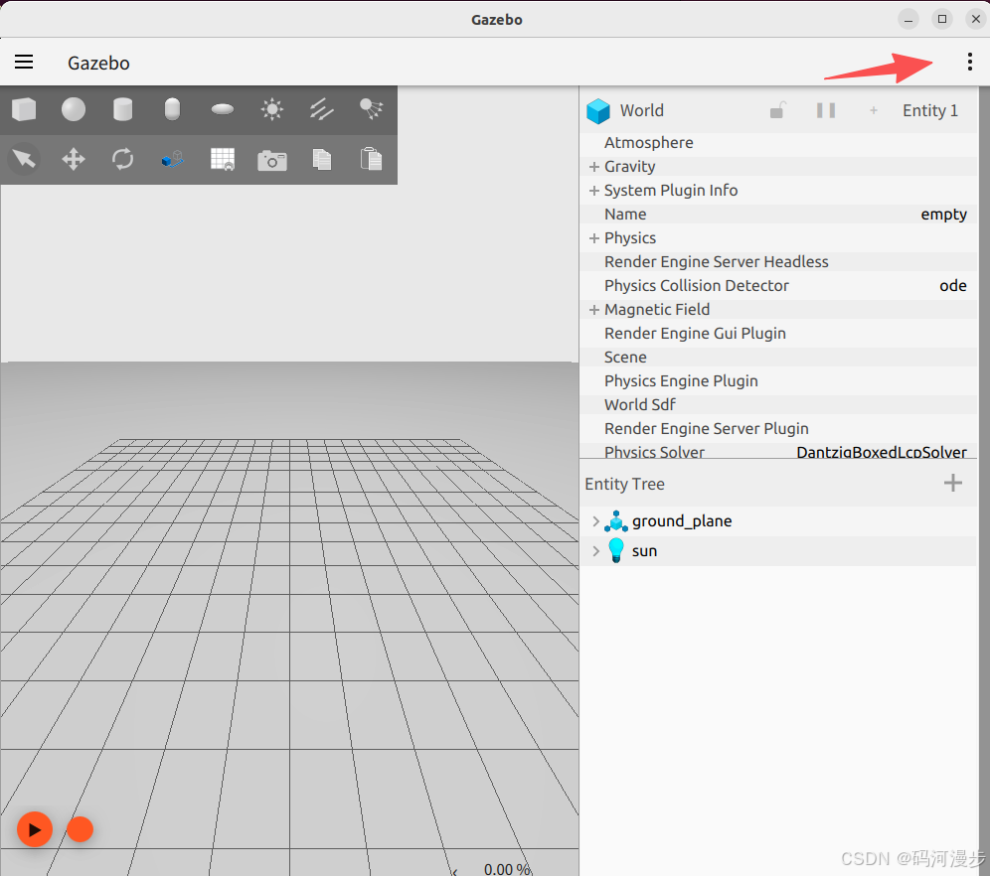990x876 pixels.
Task: Insert a box shape
Action: point(24,109)
